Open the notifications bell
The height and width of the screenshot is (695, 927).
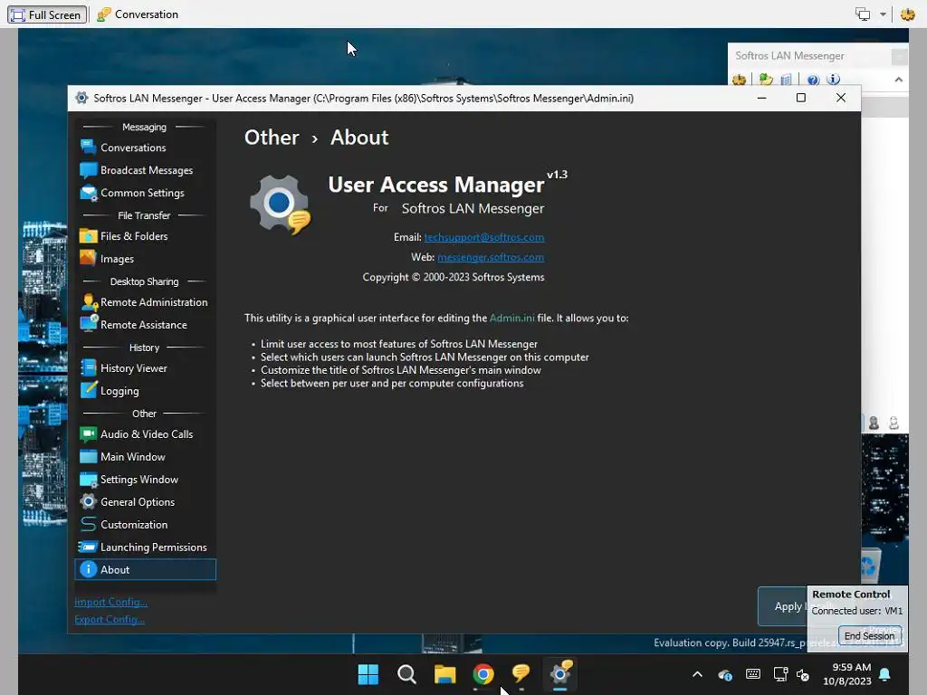coord(885,674)
